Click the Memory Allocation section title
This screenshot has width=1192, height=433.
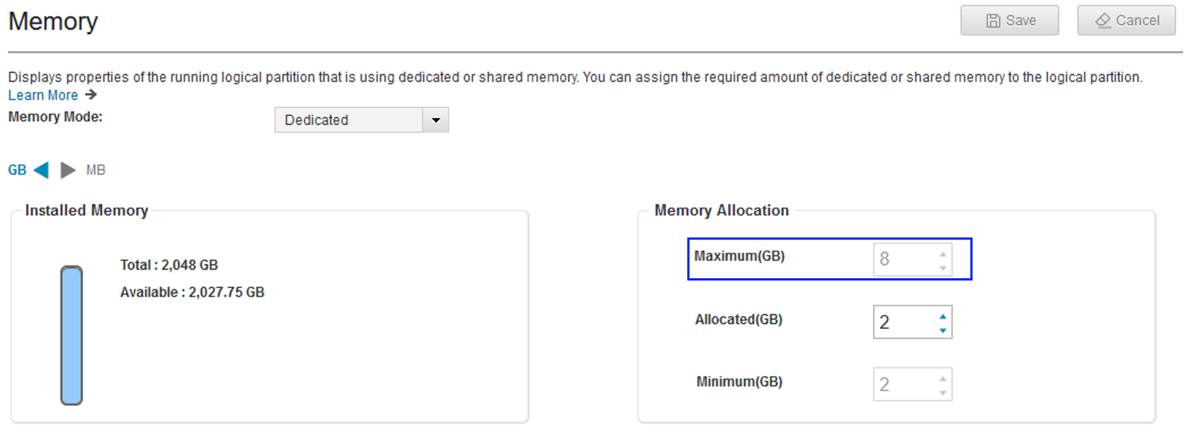(x=720, y=211)
